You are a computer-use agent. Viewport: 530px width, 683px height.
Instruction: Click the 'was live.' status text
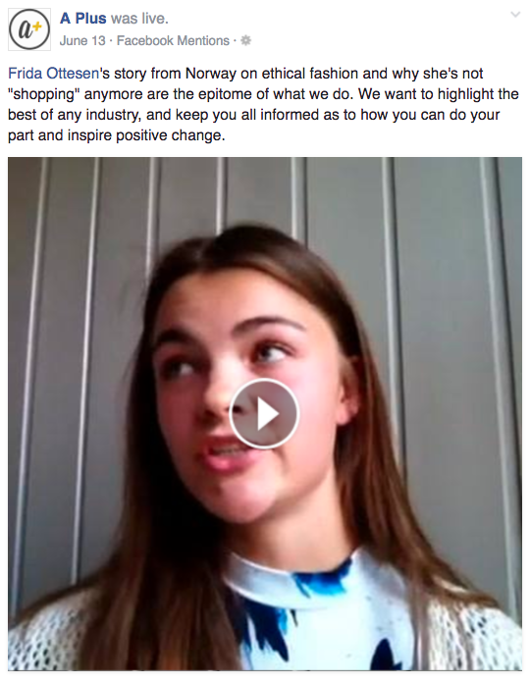[139, 19]
